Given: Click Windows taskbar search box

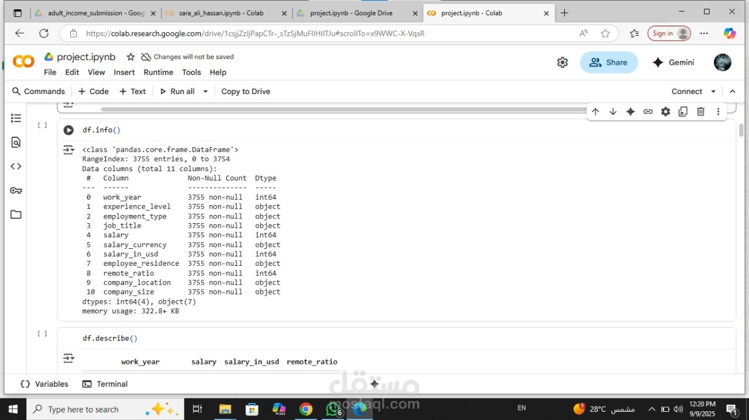Looking at the screenshot, I should pos(105,409).
